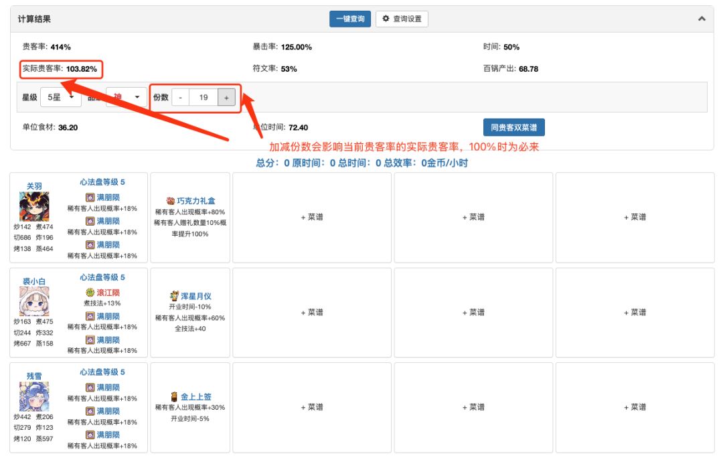Click the 同贵客双菜谱 button

pos(513,127)
